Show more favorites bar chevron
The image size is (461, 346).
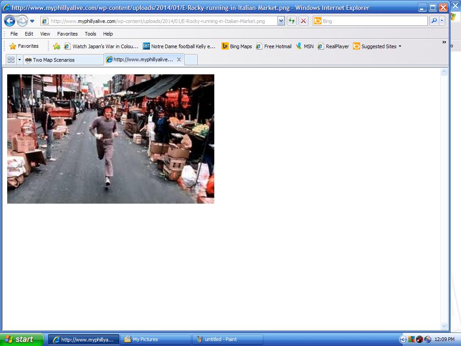[x=444, y=42]
